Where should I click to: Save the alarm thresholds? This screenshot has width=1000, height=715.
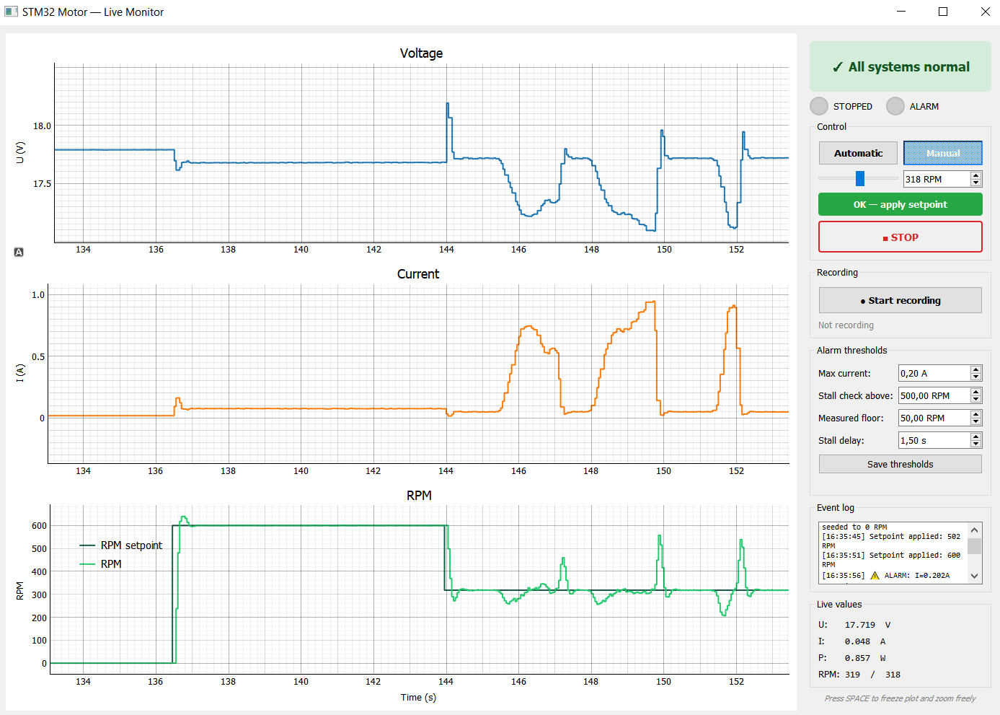click(x=901, y=464)
